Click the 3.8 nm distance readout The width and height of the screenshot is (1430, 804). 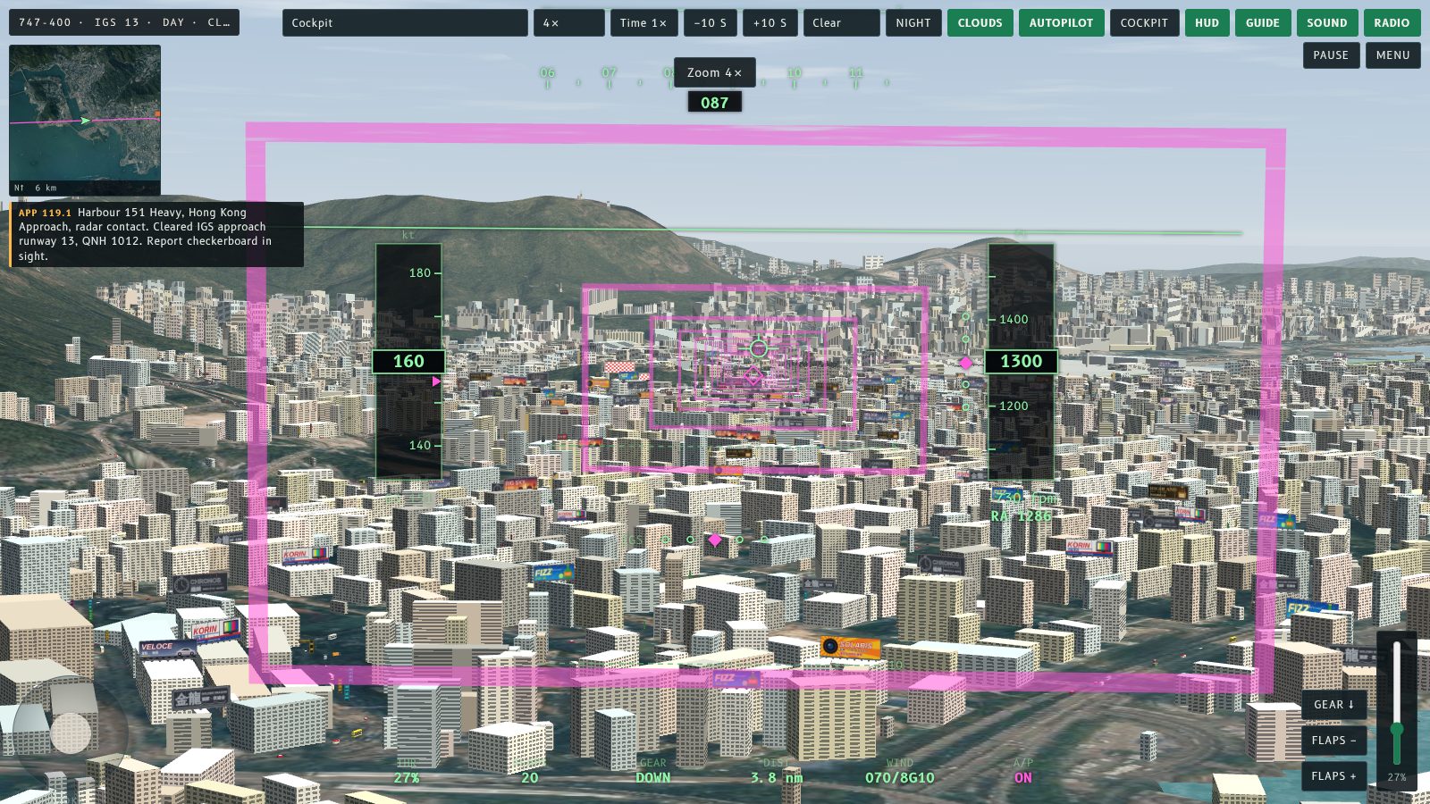pos(777,777)
